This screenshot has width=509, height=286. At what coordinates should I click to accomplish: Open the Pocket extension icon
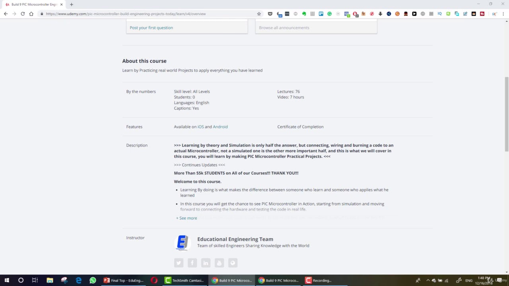(270, 14)
